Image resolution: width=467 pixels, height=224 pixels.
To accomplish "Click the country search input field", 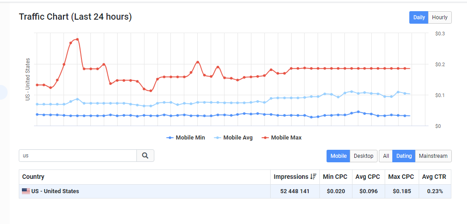I will pyautogui.click(x=78, y=156).
